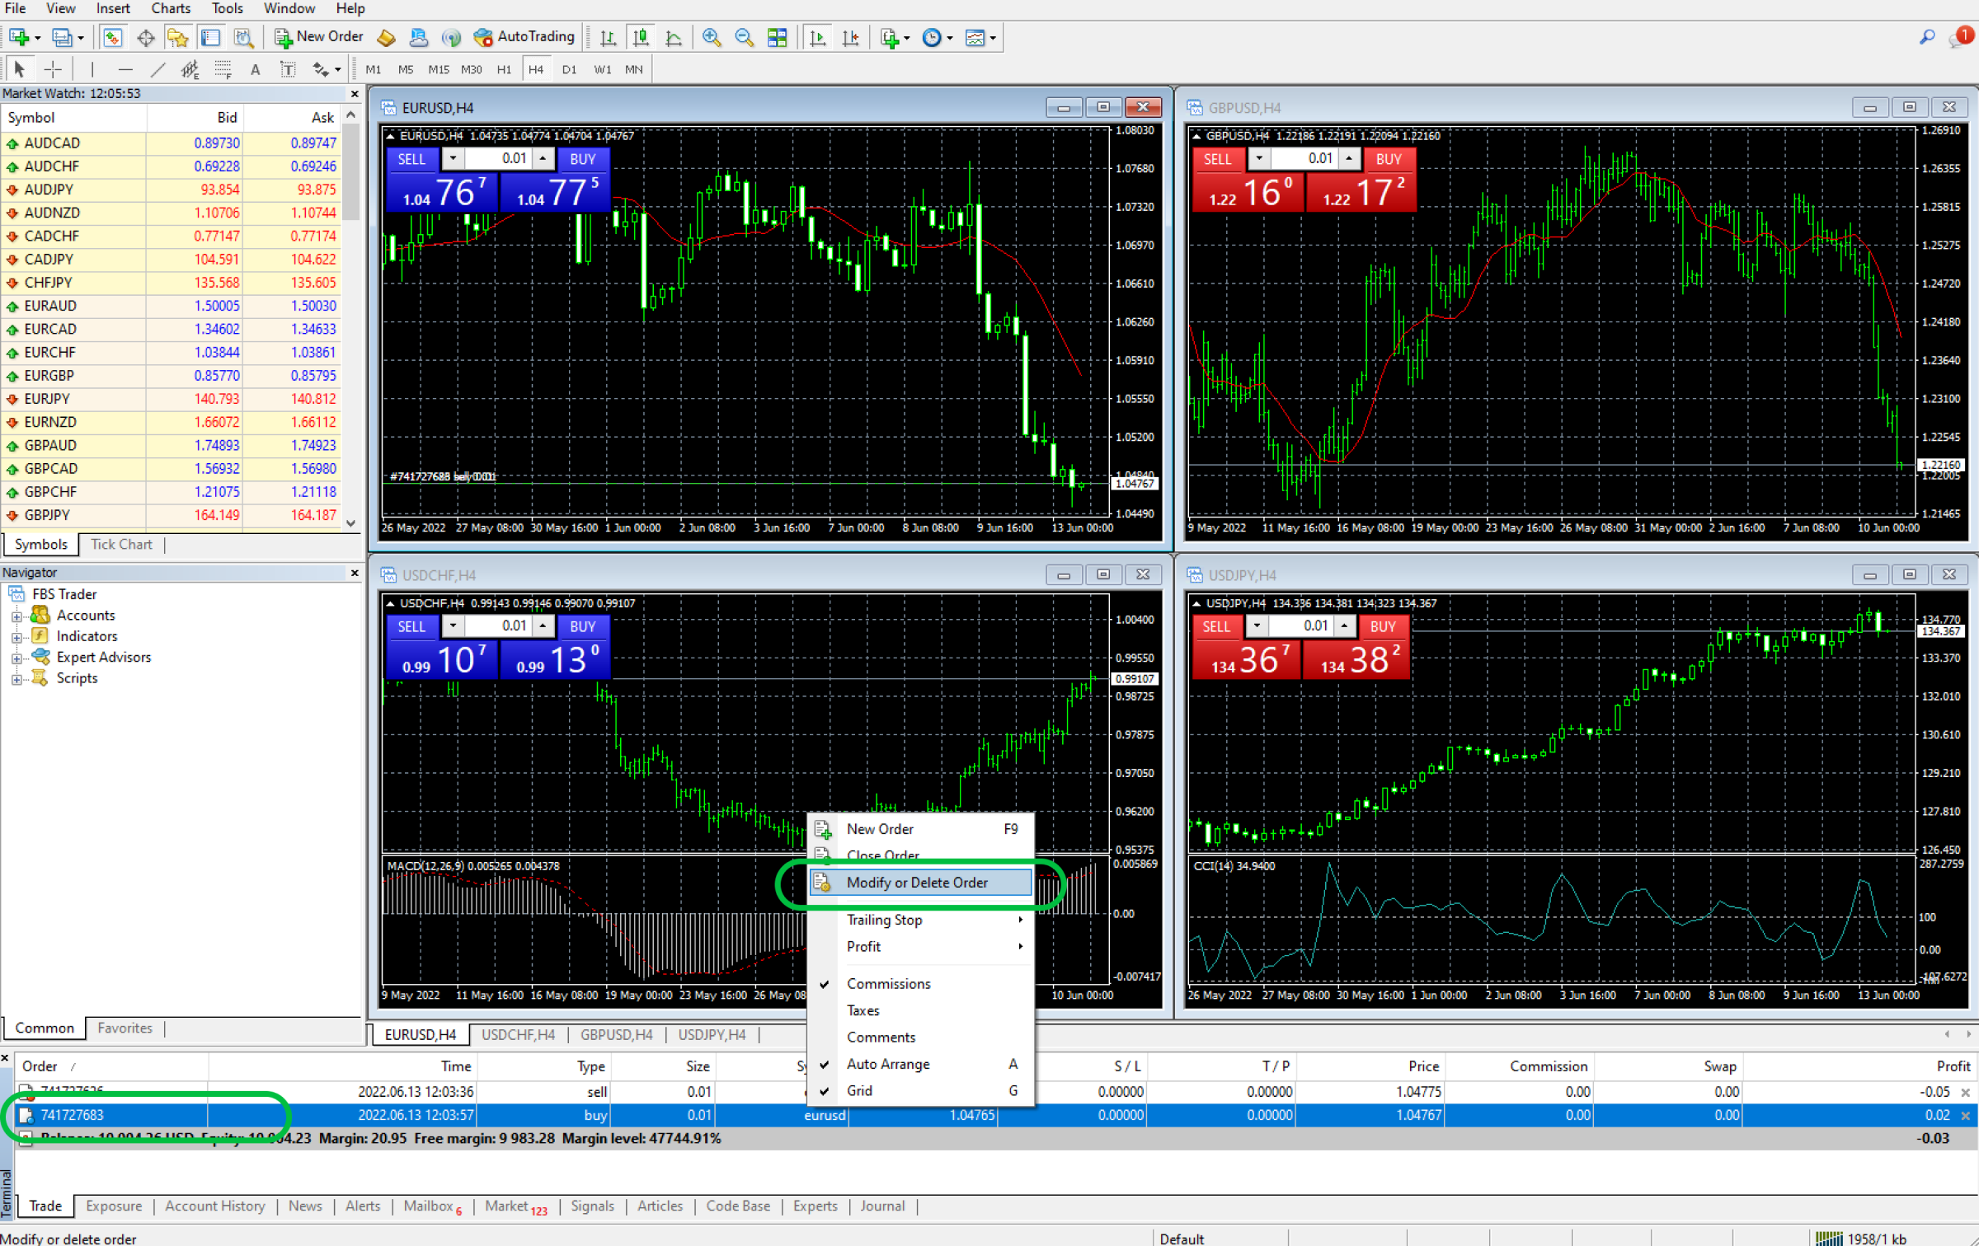Toggle Commissions column in context menu

(x=919, y=984)
